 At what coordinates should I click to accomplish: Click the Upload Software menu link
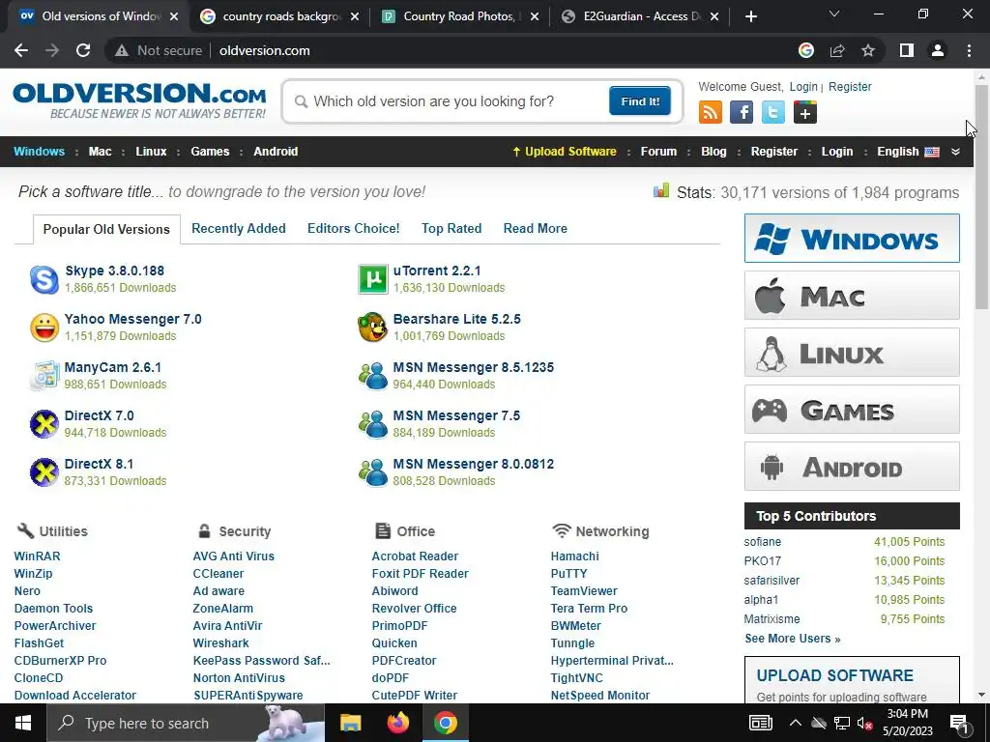[565, 152]
